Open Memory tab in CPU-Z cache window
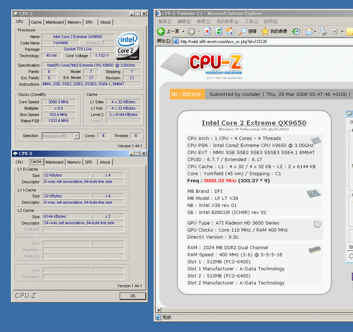Screen dimensions: 353x332 [x=74, y=162]
